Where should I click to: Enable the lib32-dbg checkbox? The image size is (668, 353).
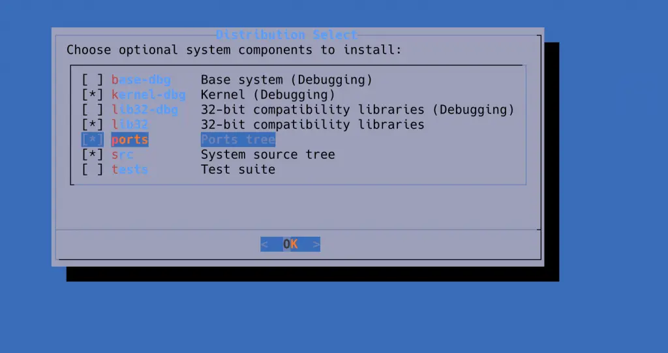[x=93, y=110]
